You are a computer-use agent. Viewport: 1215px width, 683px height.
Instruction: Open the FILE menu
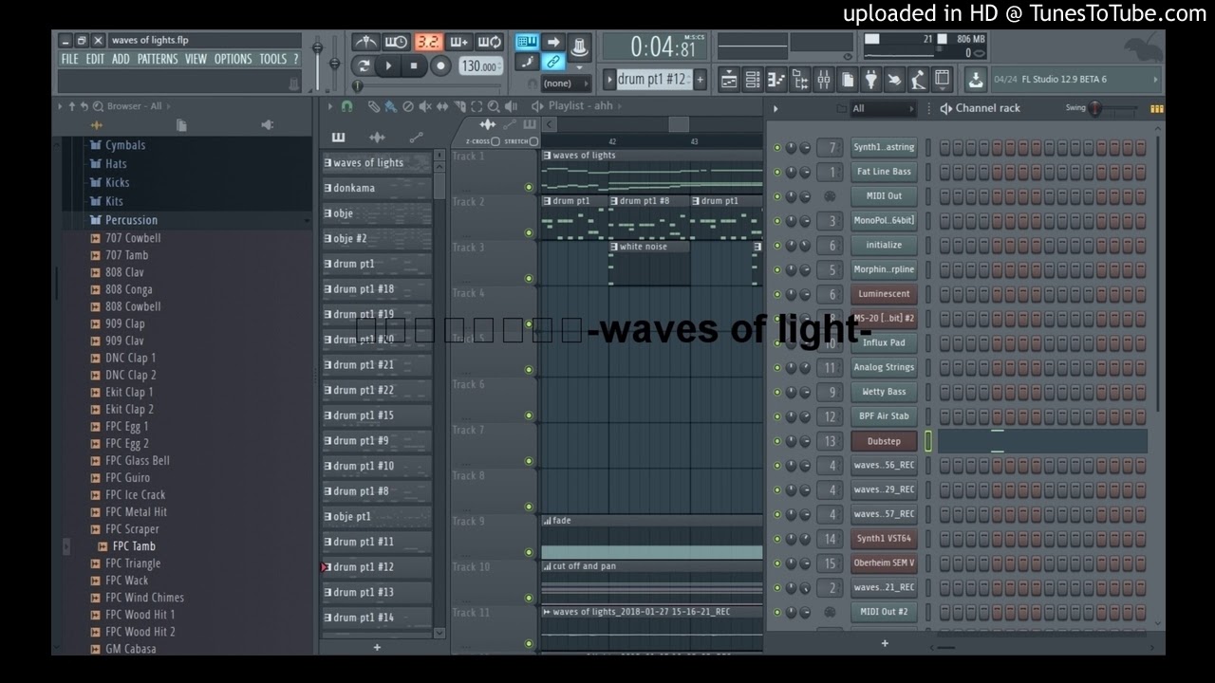69,59
